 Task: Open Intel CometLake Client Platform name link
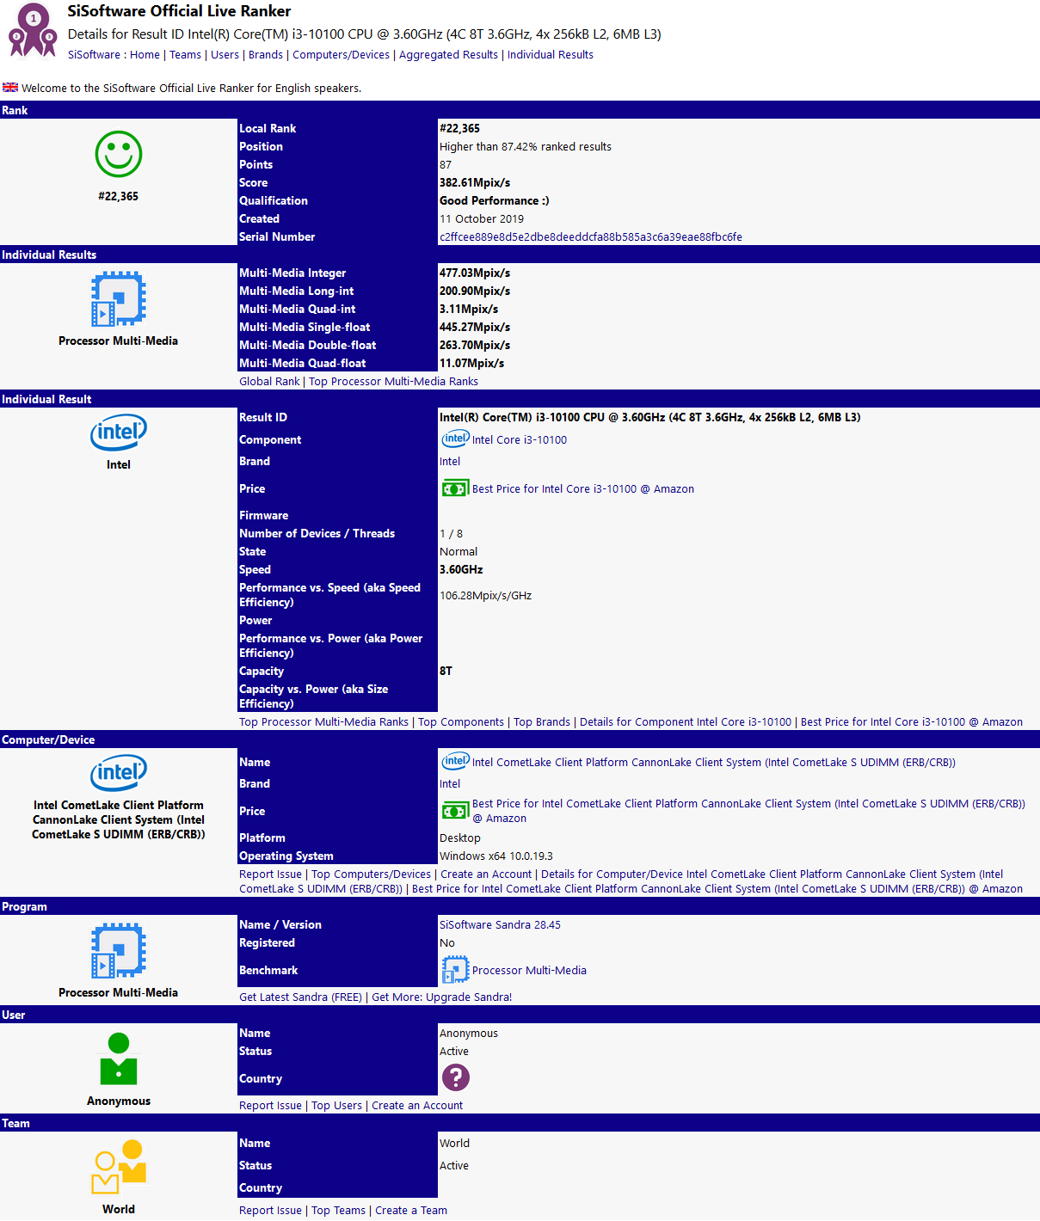(x=714, y=763)
